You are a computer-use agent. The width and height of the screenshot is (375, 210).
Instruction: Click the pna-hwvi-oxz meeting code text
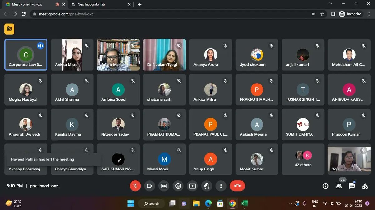pyautogui.click(x=44, y=186)
